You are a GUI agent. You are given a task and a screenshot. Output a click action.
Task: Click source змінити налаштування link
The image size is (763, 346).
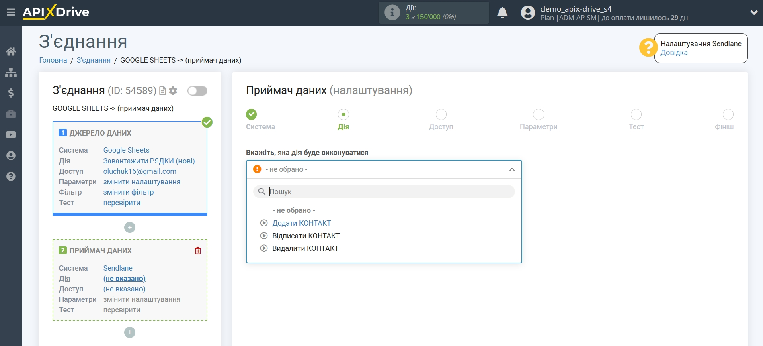(x=142, y=182)
